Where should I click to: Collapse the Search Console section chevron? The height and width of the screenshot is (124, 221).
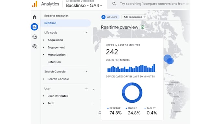coord(86,72)
